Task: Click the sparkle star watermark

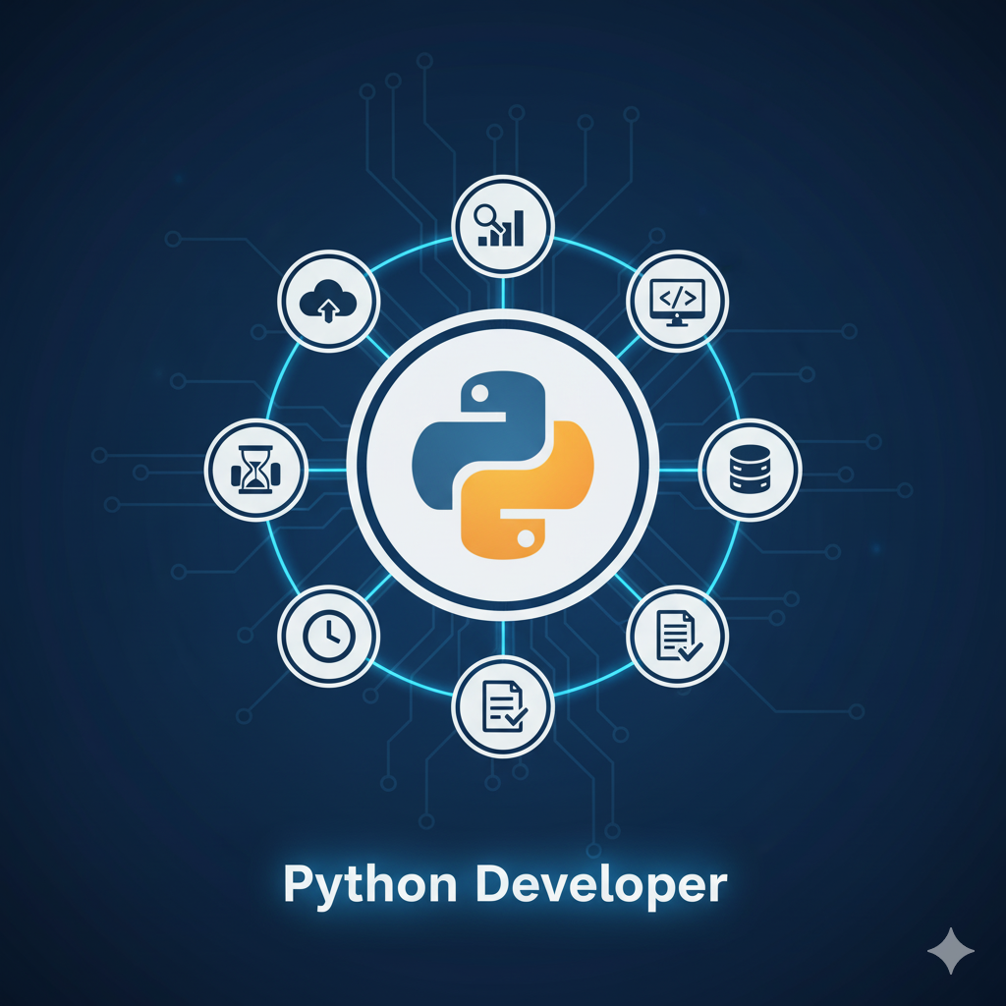Action: pyautogui.click(x=951, y=951)
